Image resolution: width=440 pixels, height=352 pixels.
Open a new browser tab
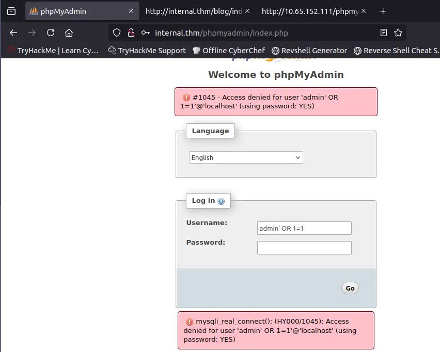(383, 11)
